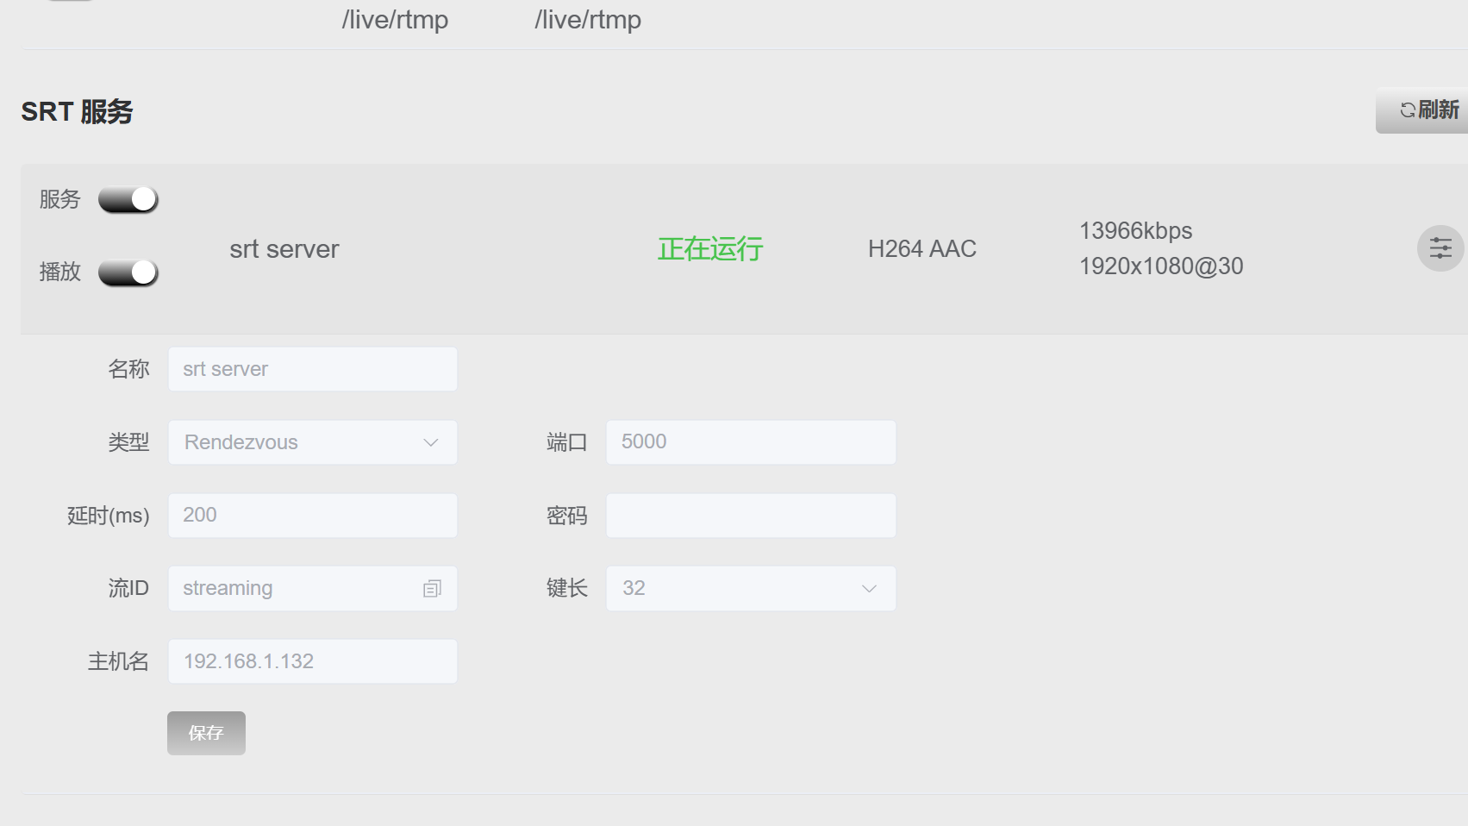Click the refresh icon beside 刷新

(x=1408, y=110)
